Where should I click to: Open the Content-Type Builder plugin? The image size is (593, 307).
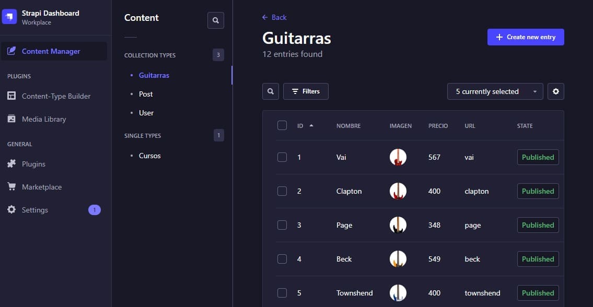click(56, 96)
